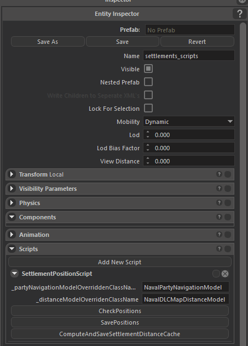
Task: Expand the Physics section
Action: point(11,203)
